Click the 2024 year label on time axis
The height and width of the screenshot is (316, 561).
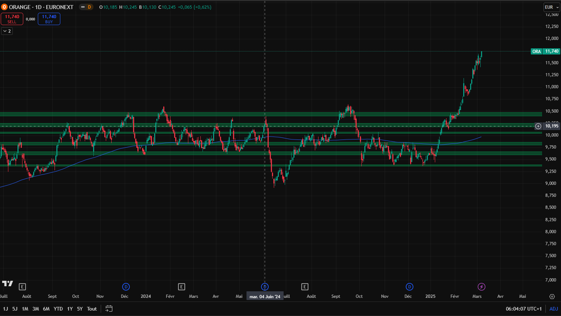[x=146, y=296]
